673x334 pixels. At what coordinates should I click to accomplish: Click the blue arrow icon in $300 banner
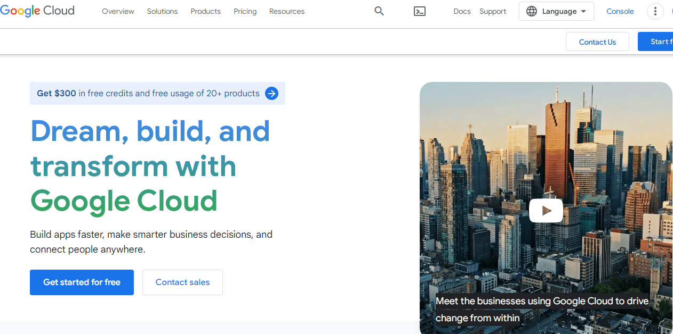pos(272,94)
